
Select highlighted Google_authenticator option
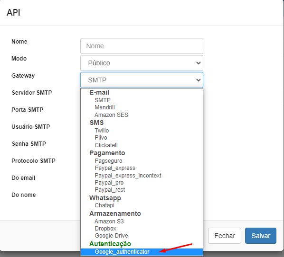coord(142,252)
